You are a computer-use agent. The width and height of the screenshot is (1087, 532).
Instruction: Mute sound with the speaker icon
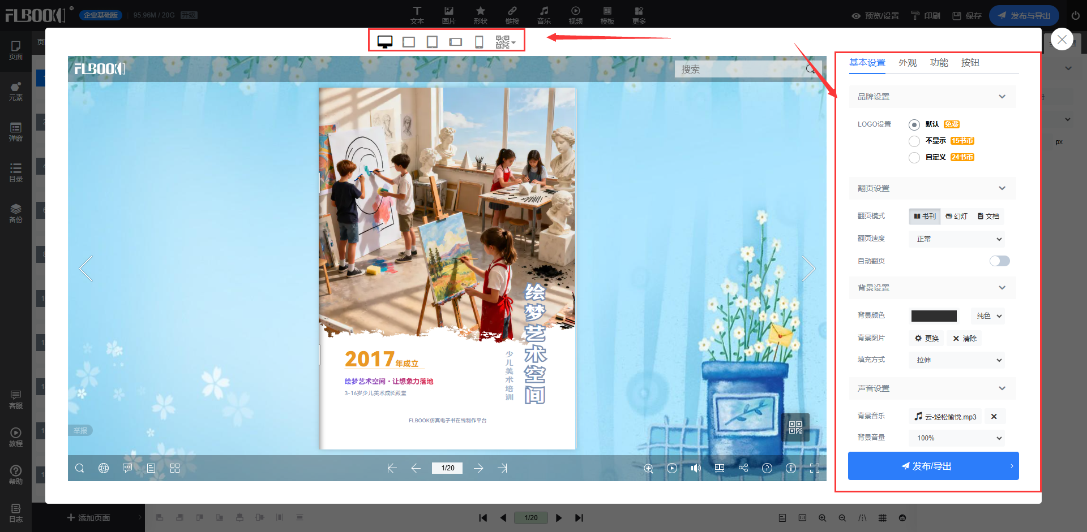tap(696, 468)
